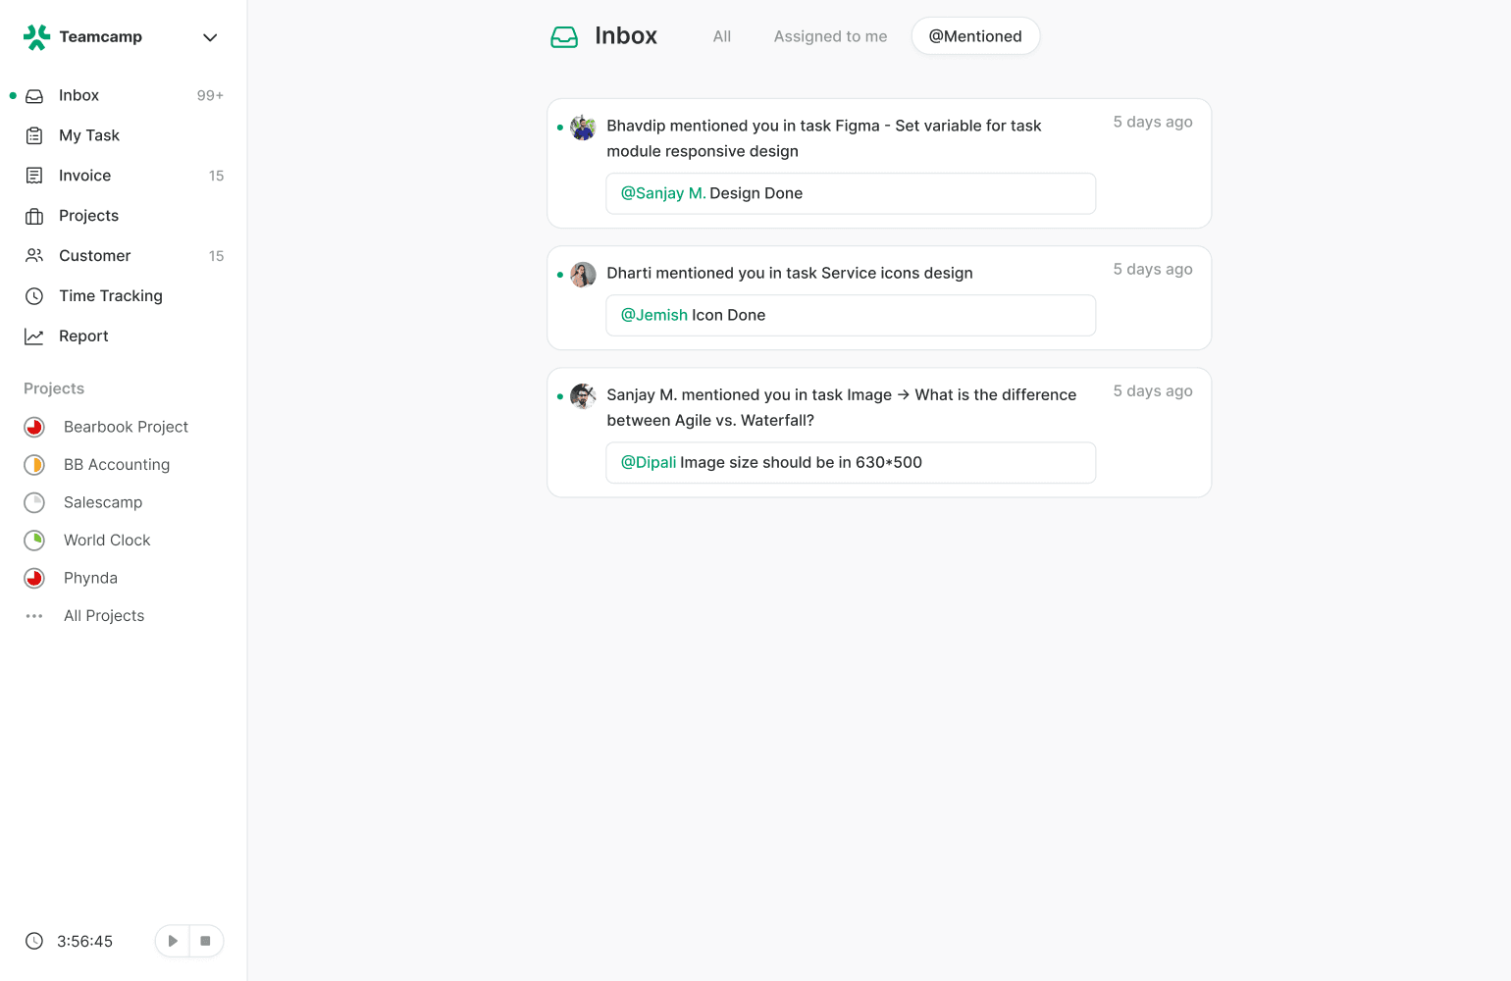Open the Report chart icon

coord(34,336)
